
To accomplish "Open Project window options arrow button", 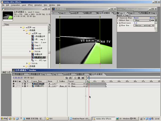I will click(x=49, y=27).
